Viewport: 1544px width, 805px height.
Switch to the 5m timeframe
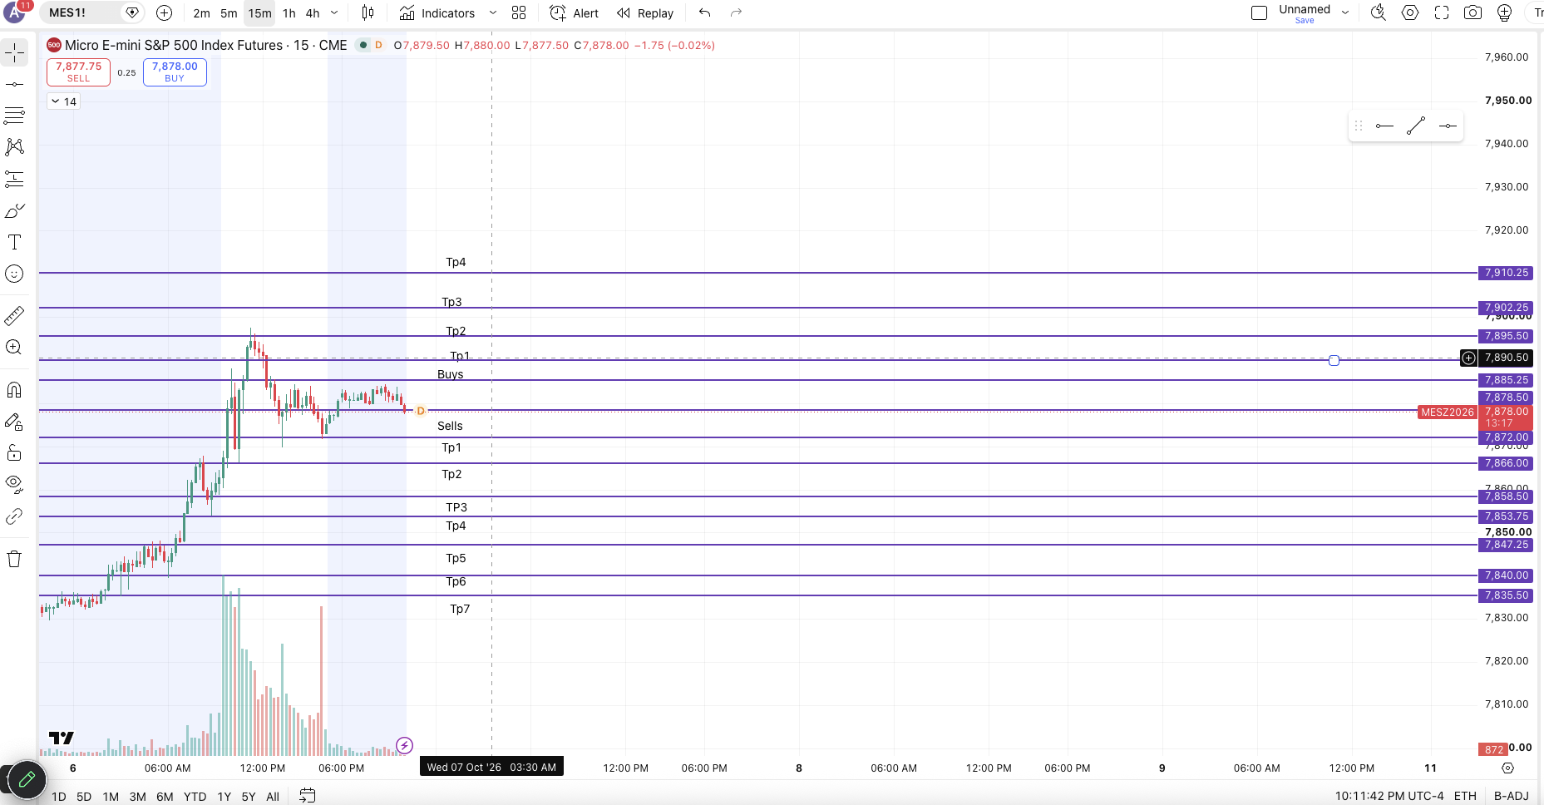(229, 13)
